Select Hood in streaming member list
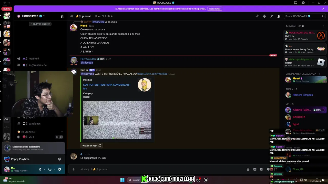328x184 pixels. pos(305,80)
